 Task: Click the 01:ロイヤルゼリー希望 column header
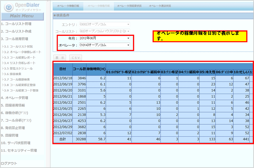[119, 72]
